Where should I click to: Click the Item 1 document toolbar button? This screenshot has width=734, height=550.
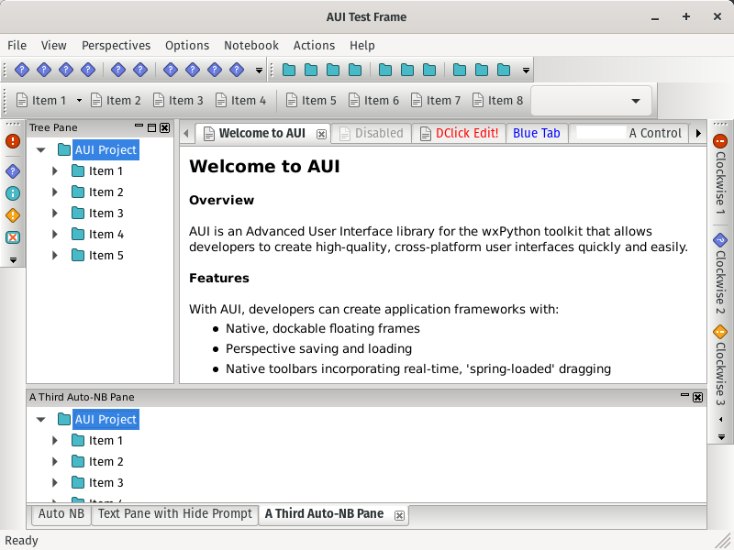[x=41, y=100]
